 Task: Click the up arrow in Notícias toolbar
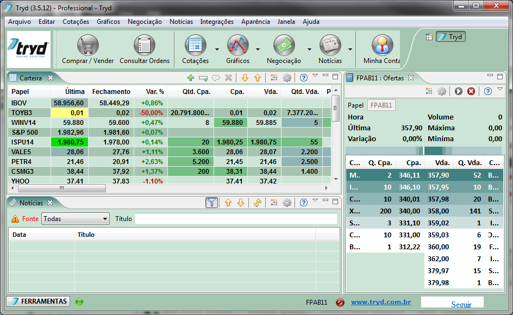click(228, 203)
